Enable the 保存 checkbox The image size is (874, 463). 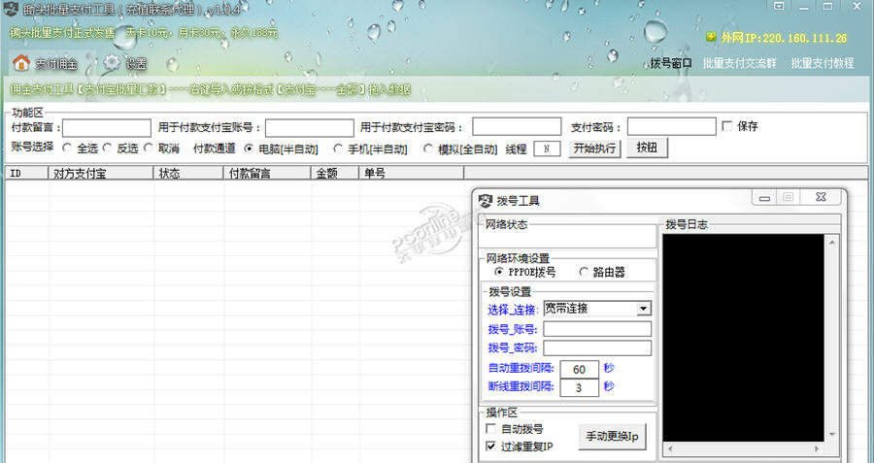point(727,126)
